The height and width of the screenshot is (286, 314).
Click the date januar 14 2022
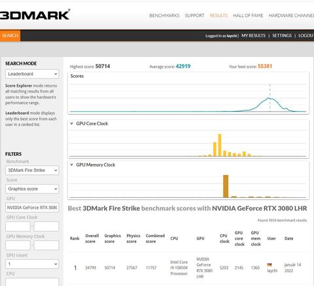point(292,268)
